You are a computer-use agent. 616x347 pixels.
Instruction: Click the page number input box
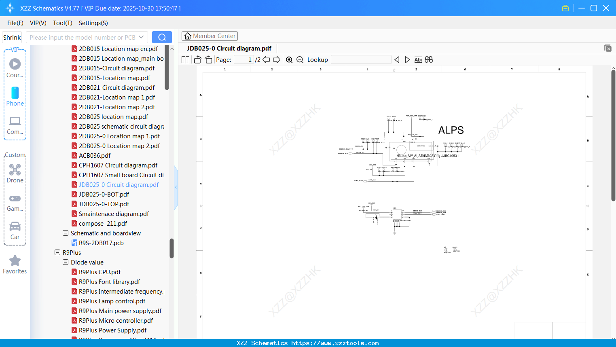pos(243,59)
